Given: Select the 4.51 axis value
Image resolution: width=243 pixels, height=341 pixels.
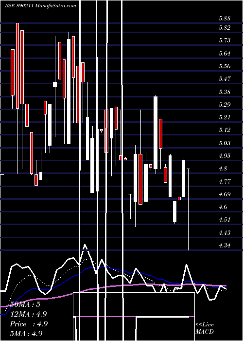Looking at the screenshot, I should tap(225, 220).
